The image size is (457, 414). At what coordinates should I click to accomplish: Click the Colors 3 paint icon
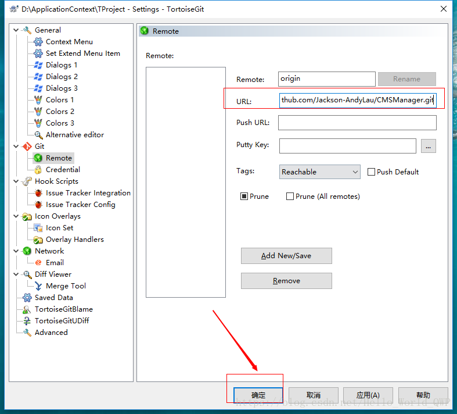coord(38,123)
